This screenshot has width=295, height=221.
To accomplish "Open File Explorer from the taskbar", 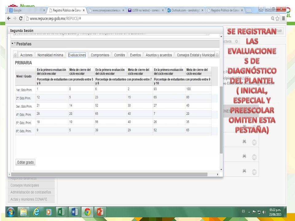I will pos(24,212).
